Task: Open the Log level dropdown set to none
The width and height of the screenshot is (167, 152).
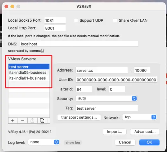Action: (44, 142)
